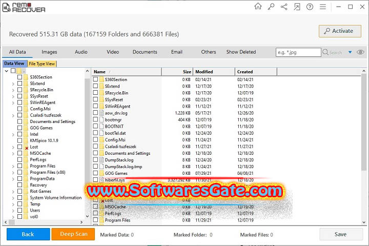Sort by the Modified column header
Viewport: 369px width, 246px height.
tap(214, 72)
